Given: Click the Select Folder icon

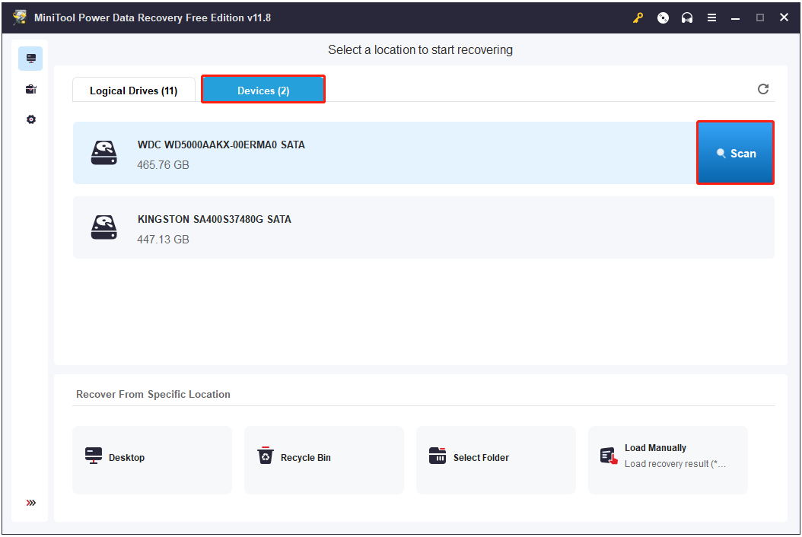Looking at the screenshot, I should click(438, 456).
